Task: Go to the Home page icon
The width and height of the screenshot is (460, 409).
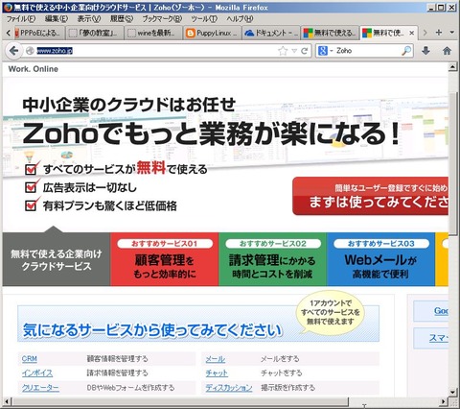Action: point(447,51)
